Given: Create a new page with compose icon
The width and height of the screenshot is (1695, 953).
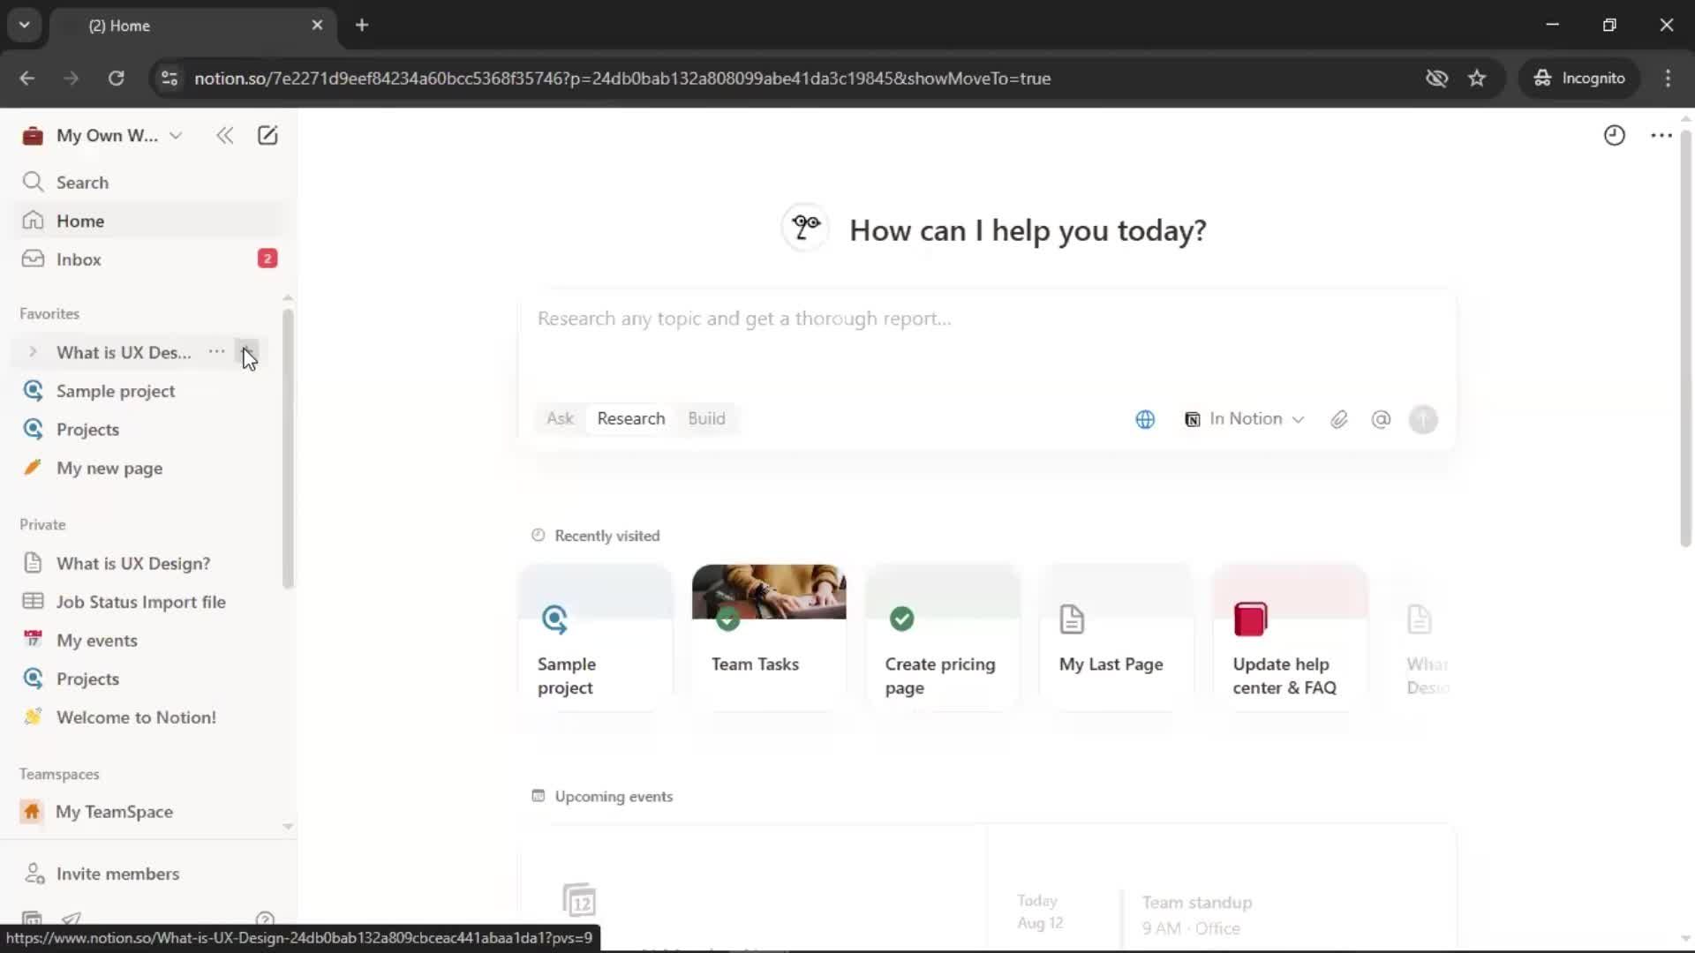Looking at the screenshot, I should pos(267,135).
